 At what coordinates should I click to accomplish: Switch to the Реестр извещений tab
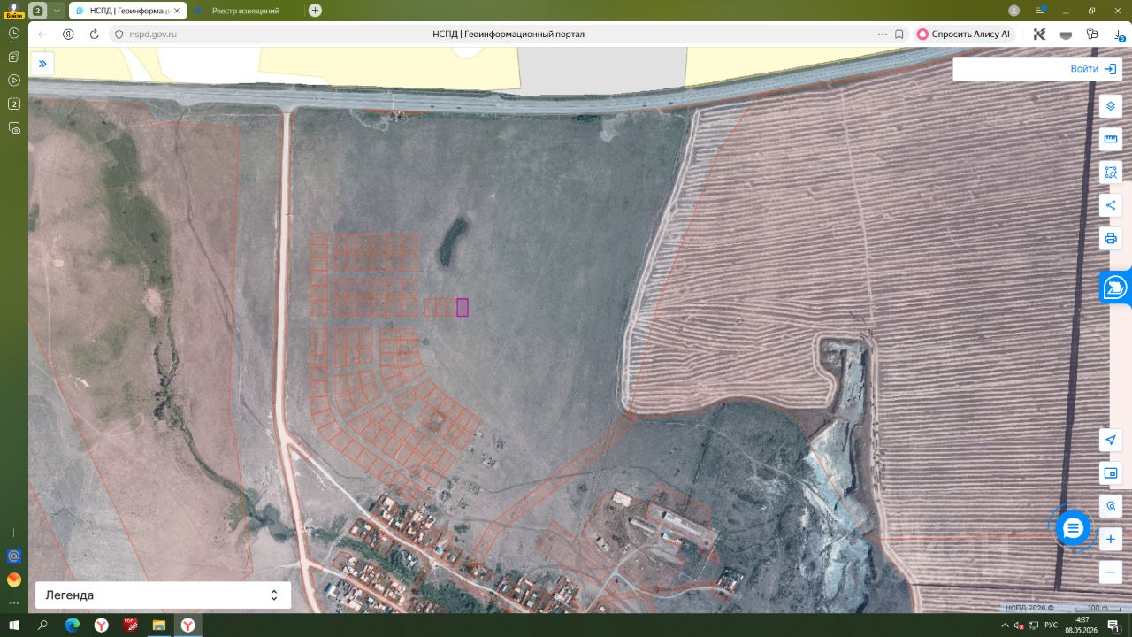[x=245, y=11]
